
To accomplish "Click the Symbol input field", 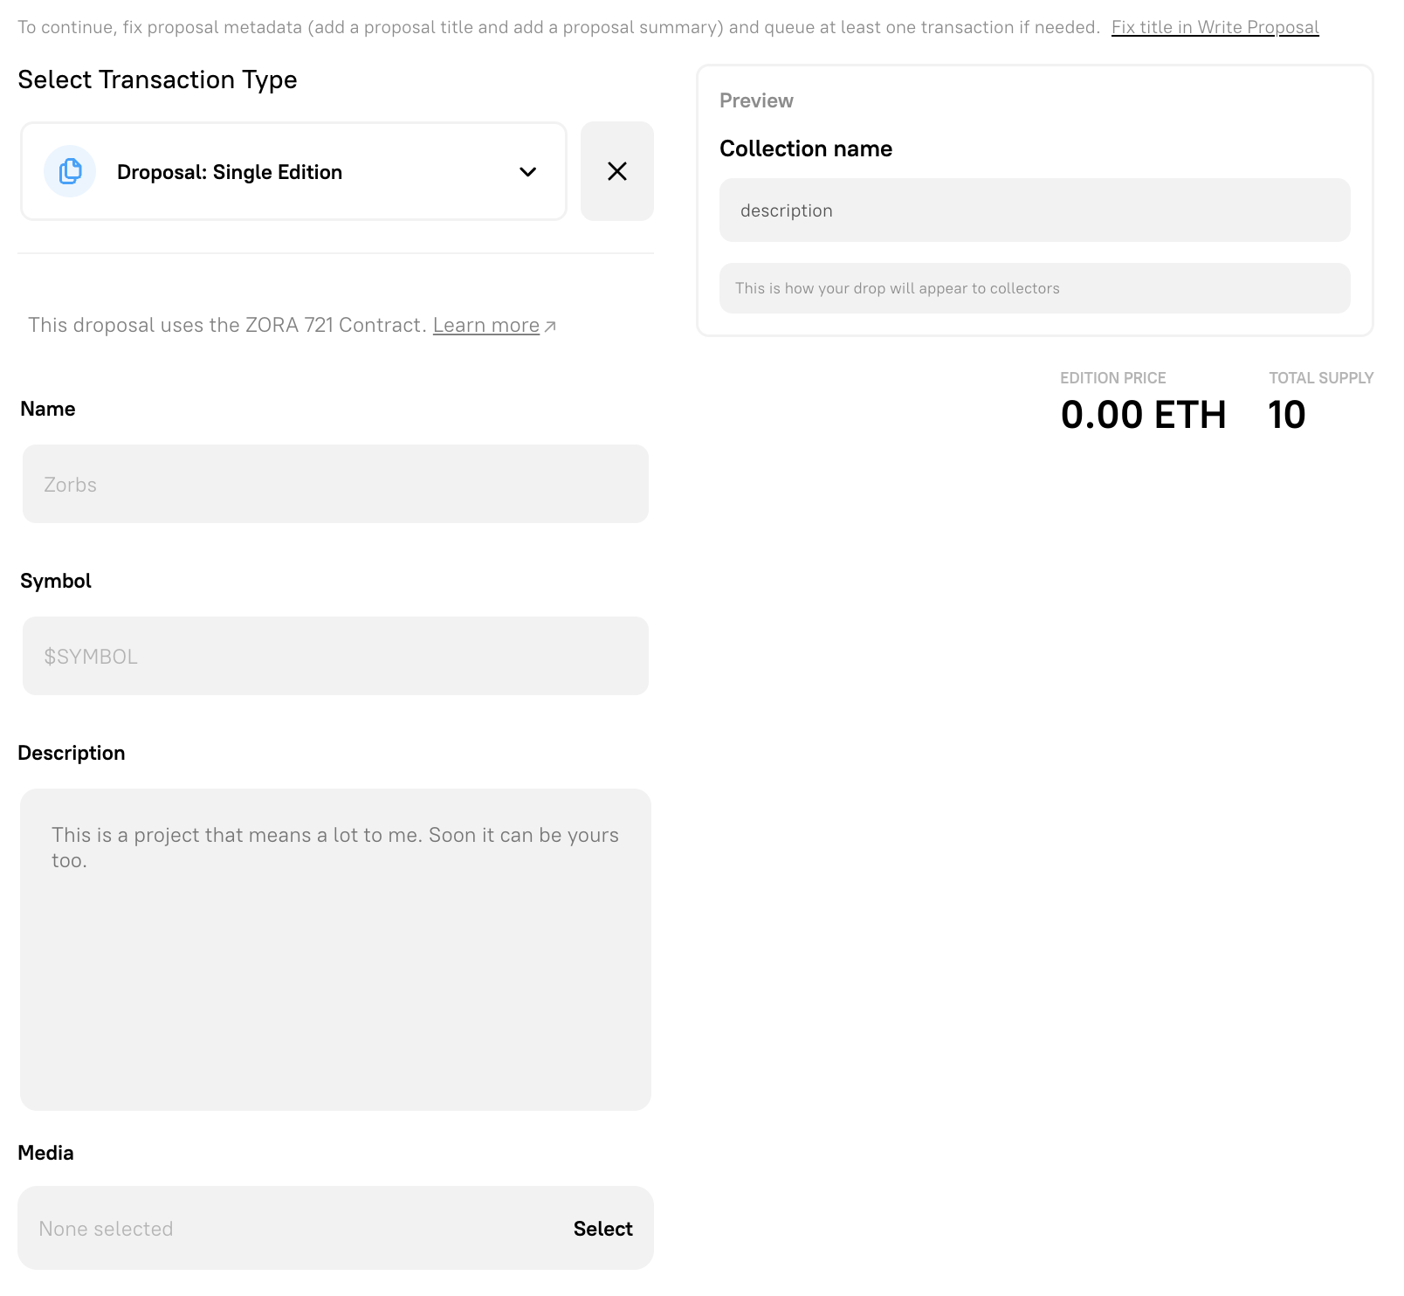I will coord(335,655).
